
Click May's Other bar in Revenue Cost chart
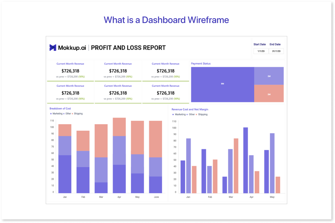(x=272, y=163)
